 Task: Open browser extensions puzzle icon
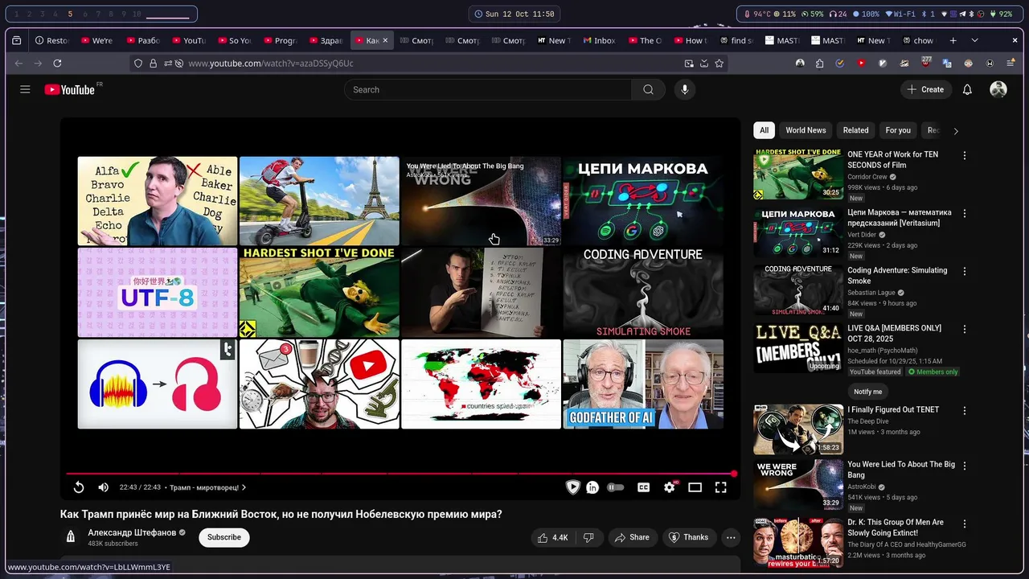(819, 63)
